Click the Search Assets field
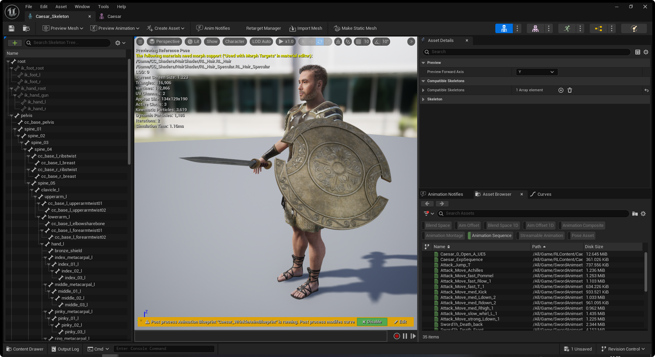The height and width of the screenshot is (357, 655). click(533, 213)
